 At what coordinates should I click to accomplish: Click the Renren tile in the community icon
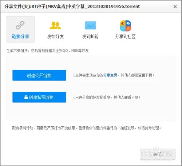tap(128, 23)
